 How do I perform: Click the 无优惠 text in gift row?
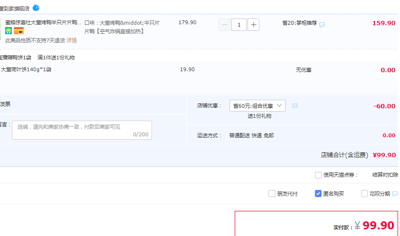(x=304, y=70)
